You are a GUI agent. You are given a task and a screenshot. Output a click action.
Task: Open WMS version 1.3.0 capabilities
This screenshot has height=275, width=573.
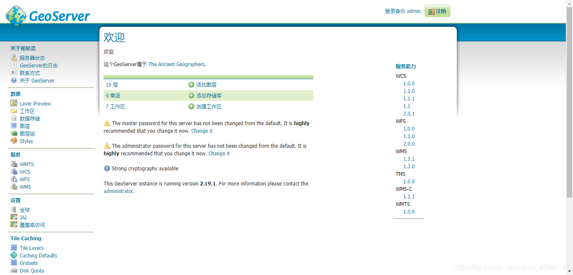point(409,167)
